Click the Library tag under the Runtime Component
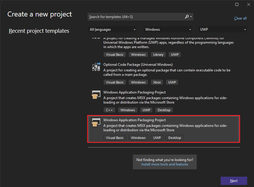The image size is (254, 187). click(158, 54)
